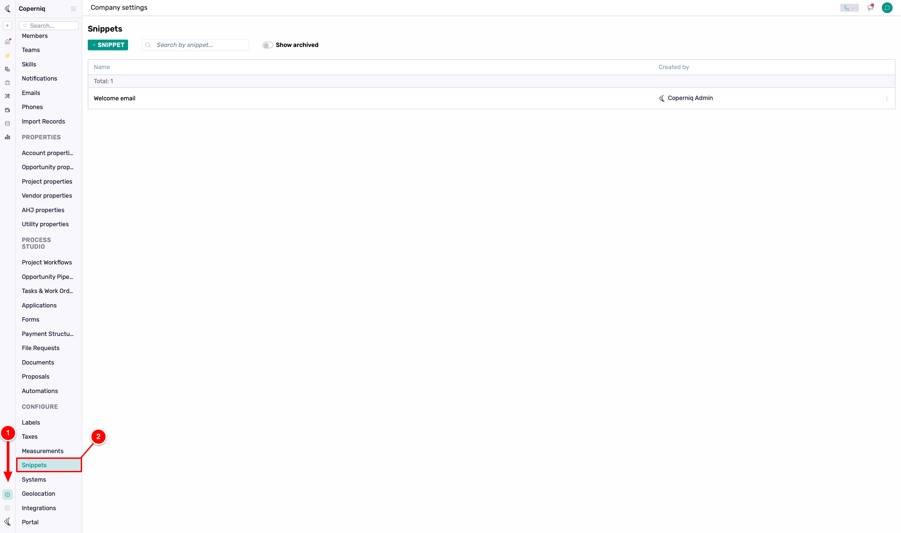Open the Members settings page

[x=35, y=36]
